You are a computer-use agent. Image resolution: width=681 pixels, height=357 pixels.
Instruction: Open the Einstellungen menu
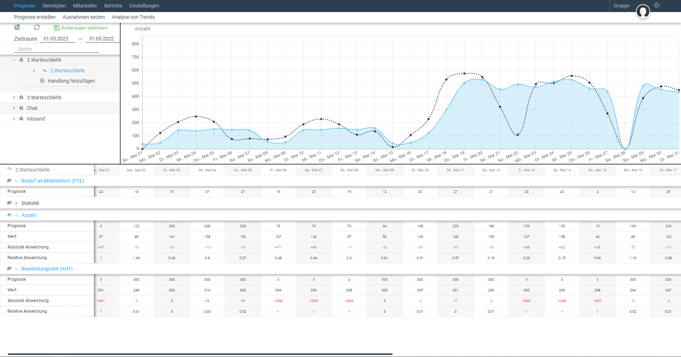(x=144, y=6)
